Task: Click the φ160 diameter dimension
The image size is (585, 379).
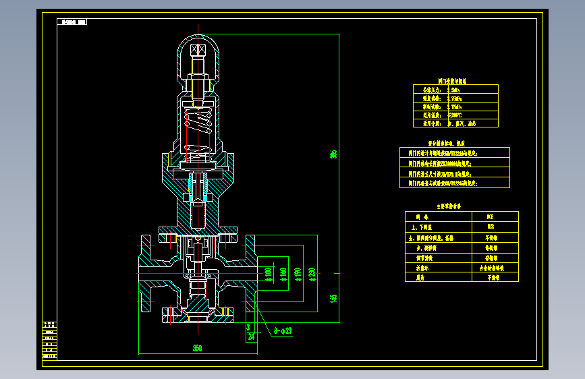Action: 283,274
